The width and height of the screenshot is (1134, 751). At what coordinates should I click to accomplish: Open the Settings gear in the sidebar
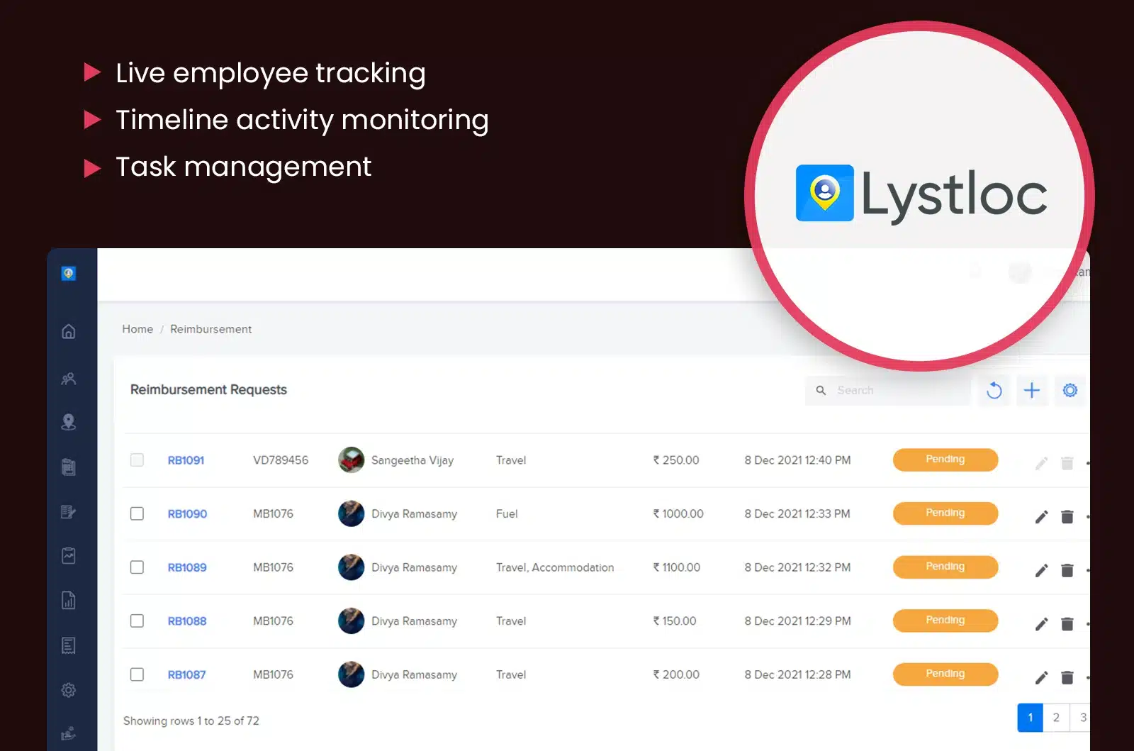(x=68, y=689)
